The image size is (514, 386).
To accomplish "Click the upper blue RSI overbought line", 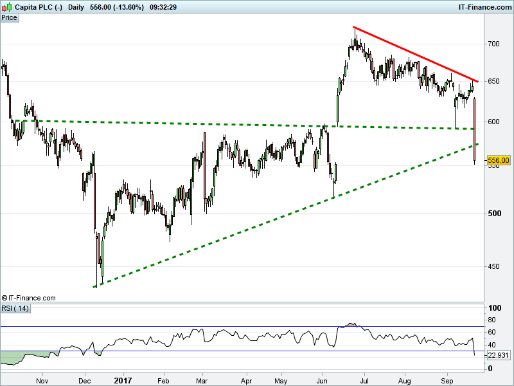I will [x=242, y=327].
